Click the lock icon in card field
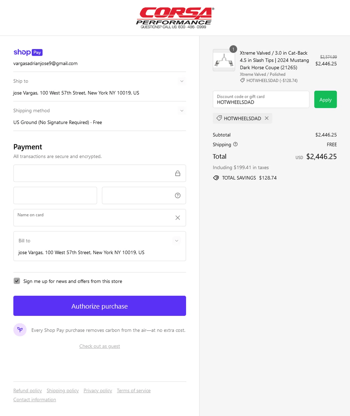Screen dimensions: 350x416 [x=177, y=173]
